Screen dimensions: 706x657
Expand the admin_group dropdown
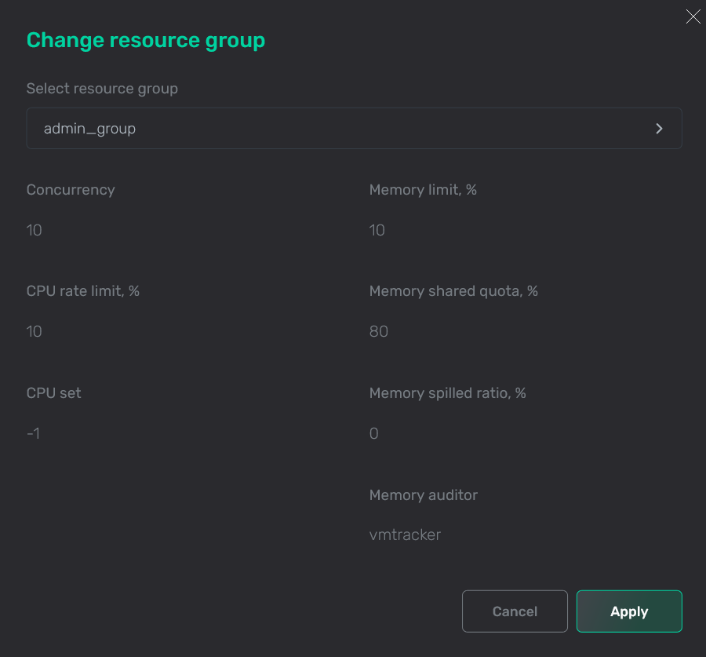(353, 128)
